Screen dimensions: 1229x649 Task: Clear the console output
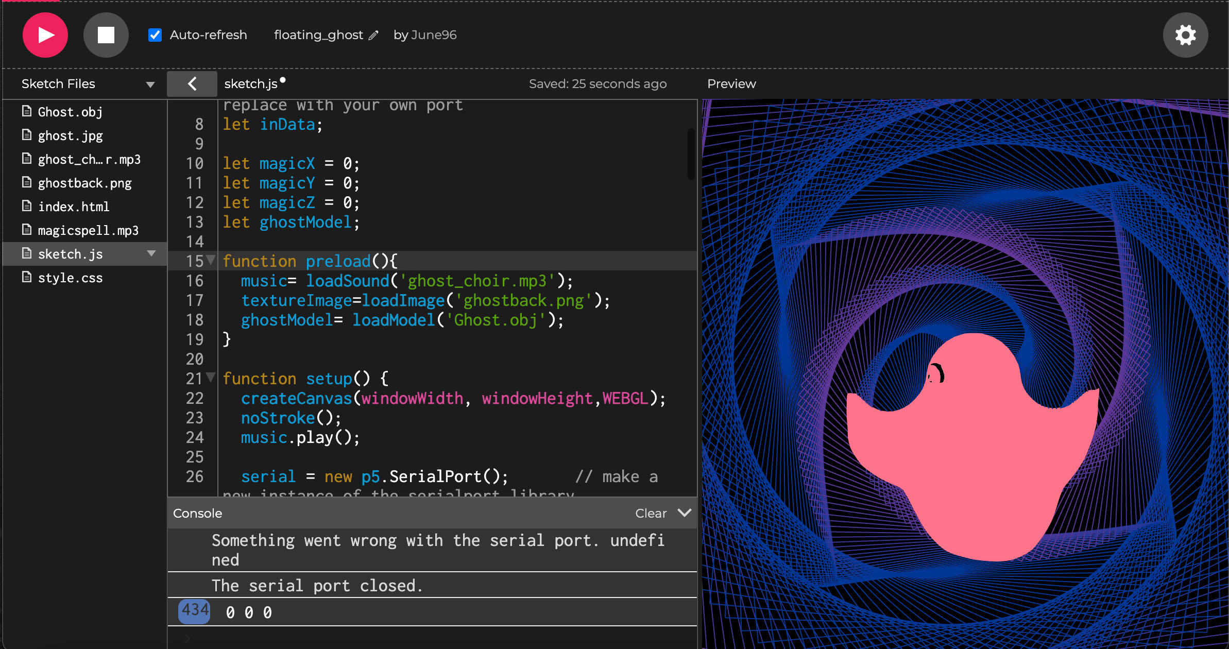tap(651, 514)
